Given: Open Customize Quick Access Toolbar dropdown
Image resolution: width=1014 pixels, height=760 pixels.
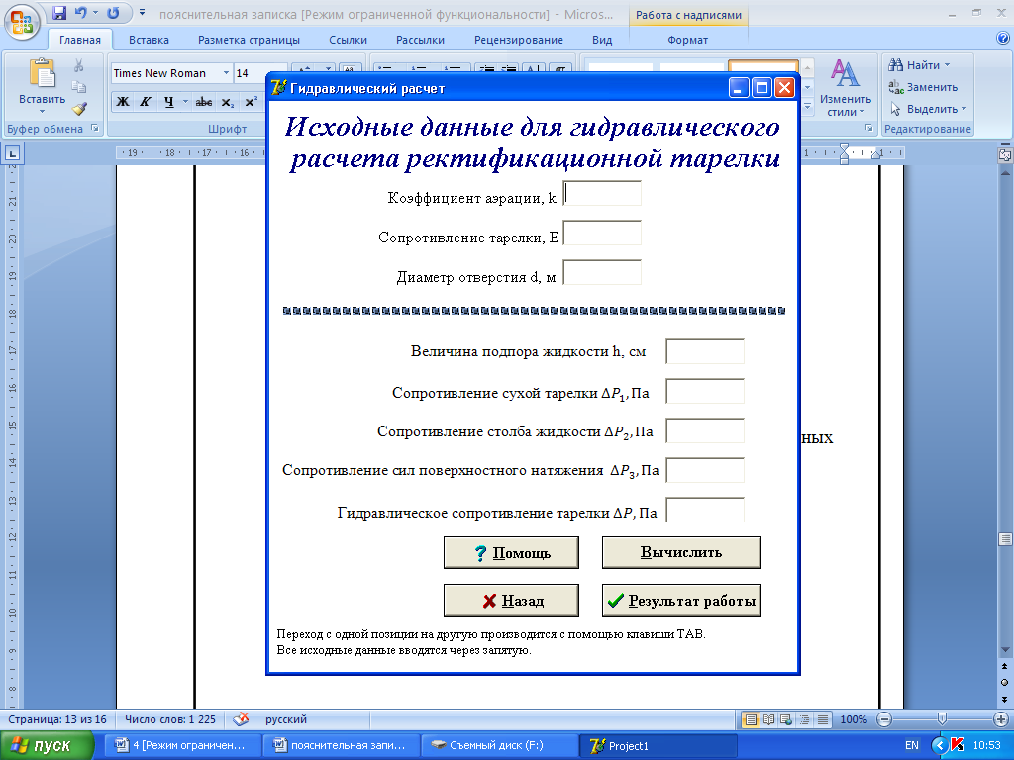Looking at the screenshot, I should [x=143, y=13].
